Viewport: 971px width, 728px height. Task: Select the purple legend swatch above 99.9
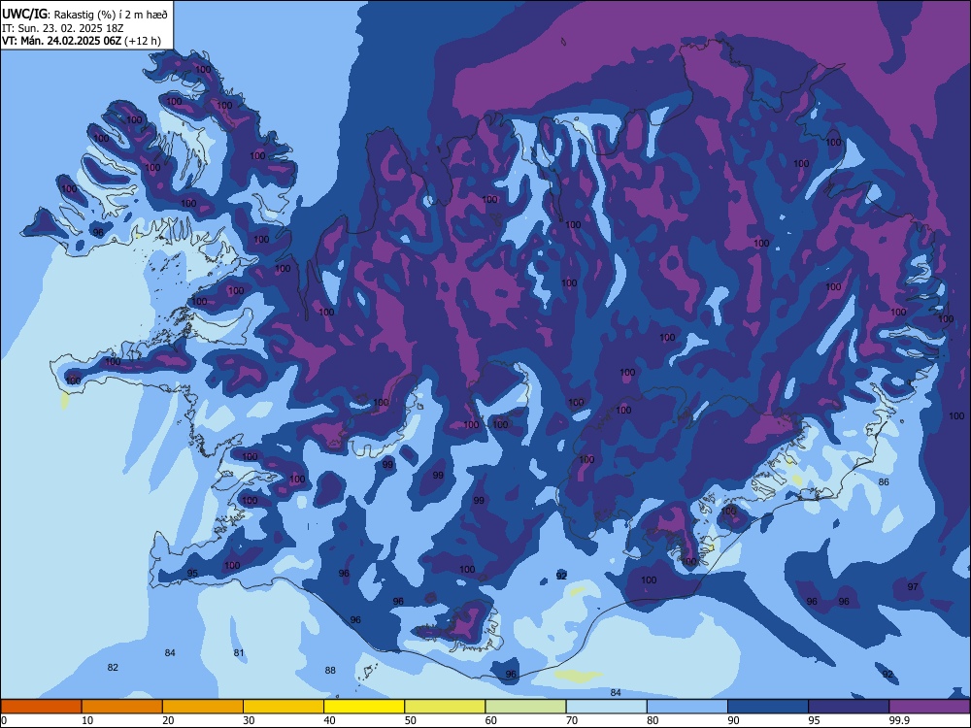pyautogui.click(x=929, y=707)
